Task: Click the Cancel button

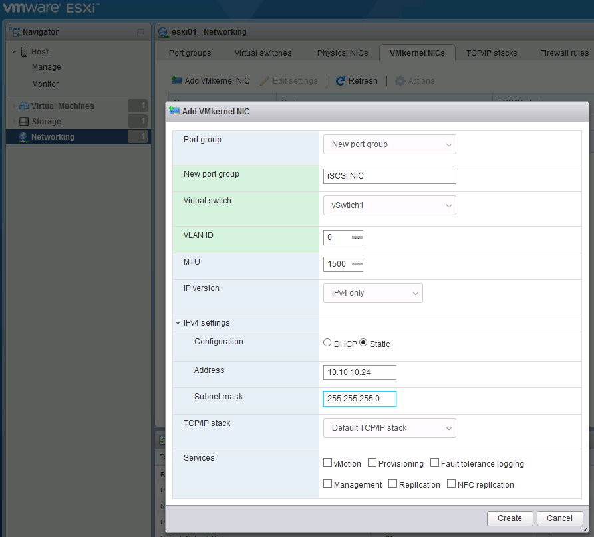Action: point(559,518)
